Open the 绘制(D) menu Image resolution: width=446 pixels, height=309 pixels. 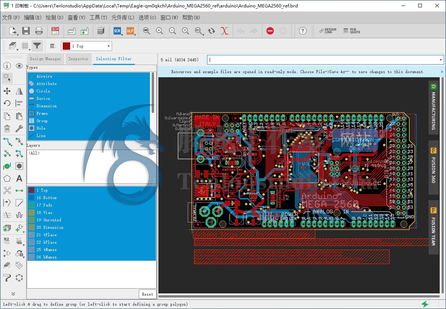pos(55,17)
